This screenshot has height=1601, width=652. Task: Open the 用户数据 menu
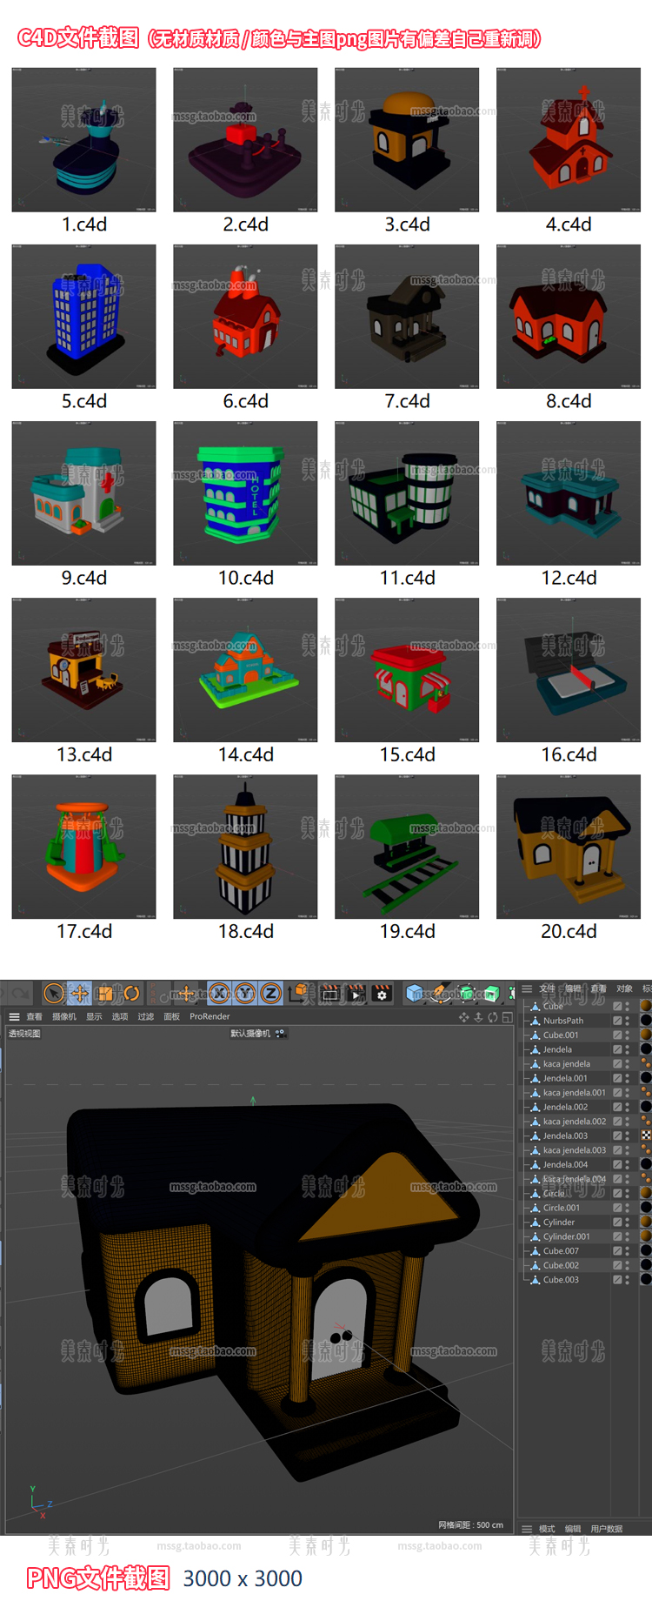click(607, 1529)
